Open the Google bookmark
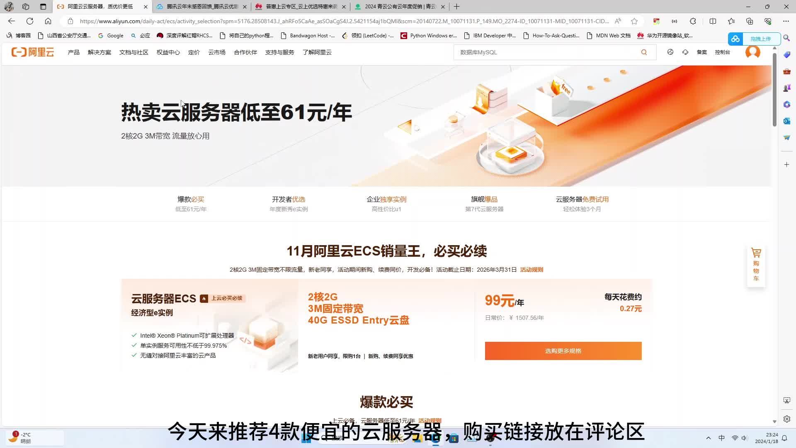This screenshot has height=448, width=796. point(111,36)
